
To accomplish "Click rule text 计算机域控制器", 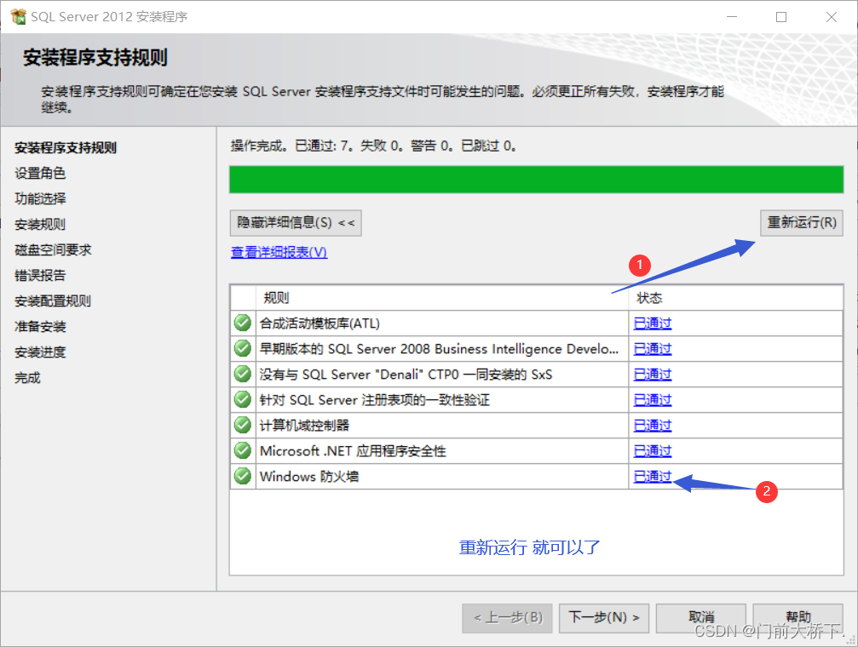I will [304, 426].
